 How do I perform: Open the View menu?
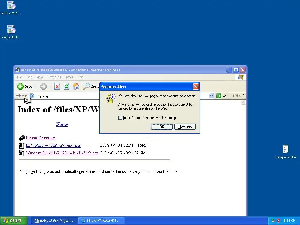point(40,77)
